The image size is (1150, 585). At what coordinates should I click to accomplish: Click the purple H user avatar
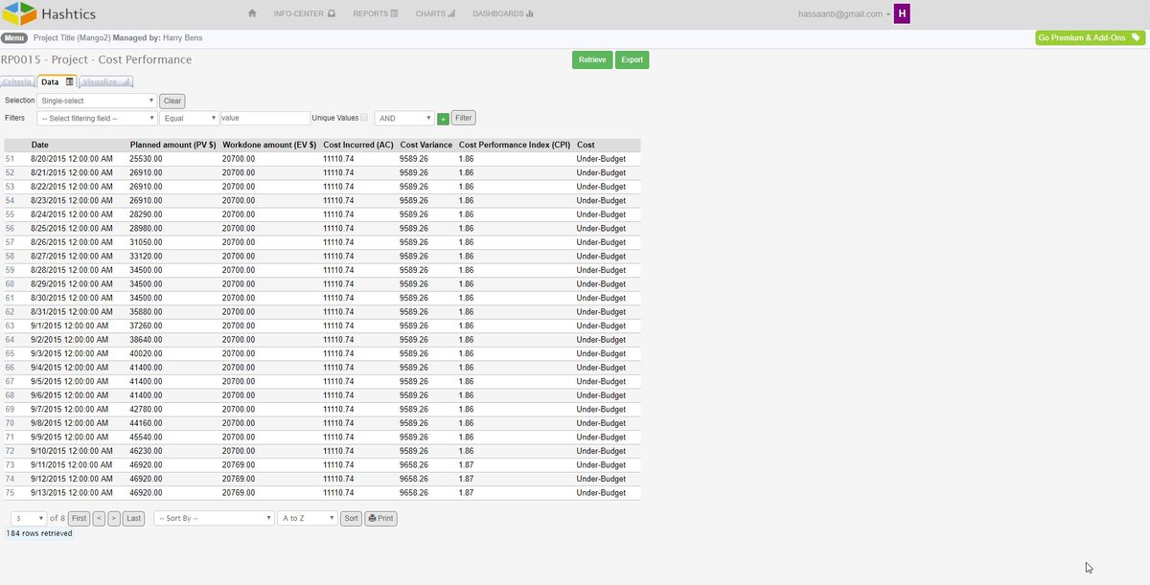pos(902,13)
